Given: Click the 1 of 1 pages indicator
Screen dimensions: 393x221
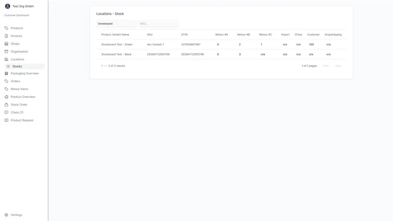Looking at the screenshot, I should point(309,66).
